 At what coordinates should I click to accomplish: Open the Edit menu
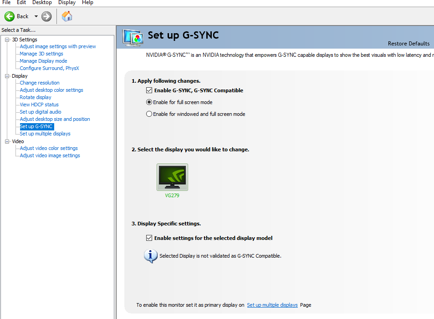point(21,2)
